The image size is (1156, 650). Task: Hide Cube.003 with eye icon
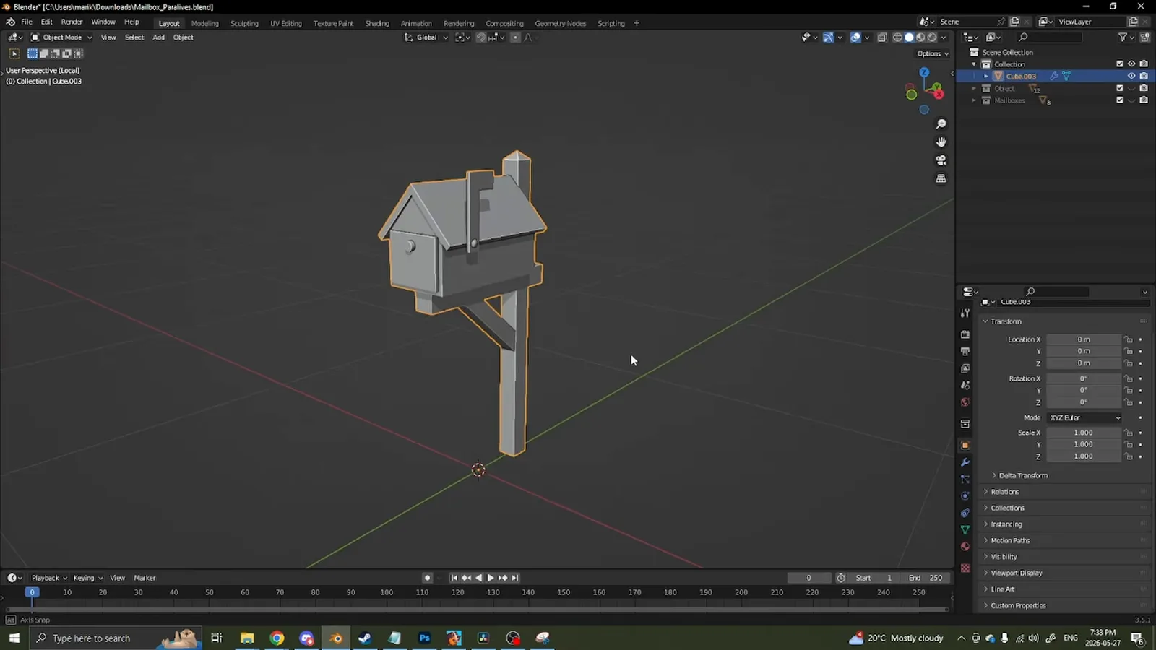pos(1131,76)
